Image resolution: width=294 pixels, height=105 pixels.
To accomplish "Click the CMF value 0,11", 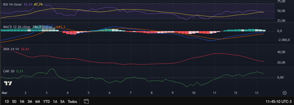I will tap(20, 71).
